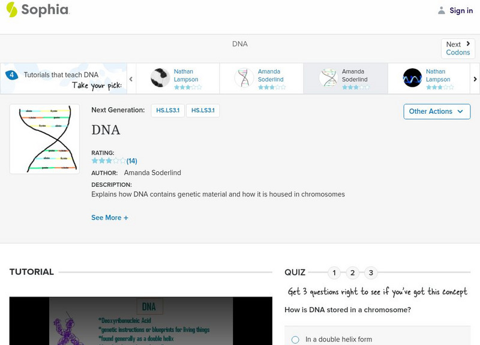Open the blue wave tutorial by Nathan Lampson
Screen dimensions: 480x345
coord(412,78)
